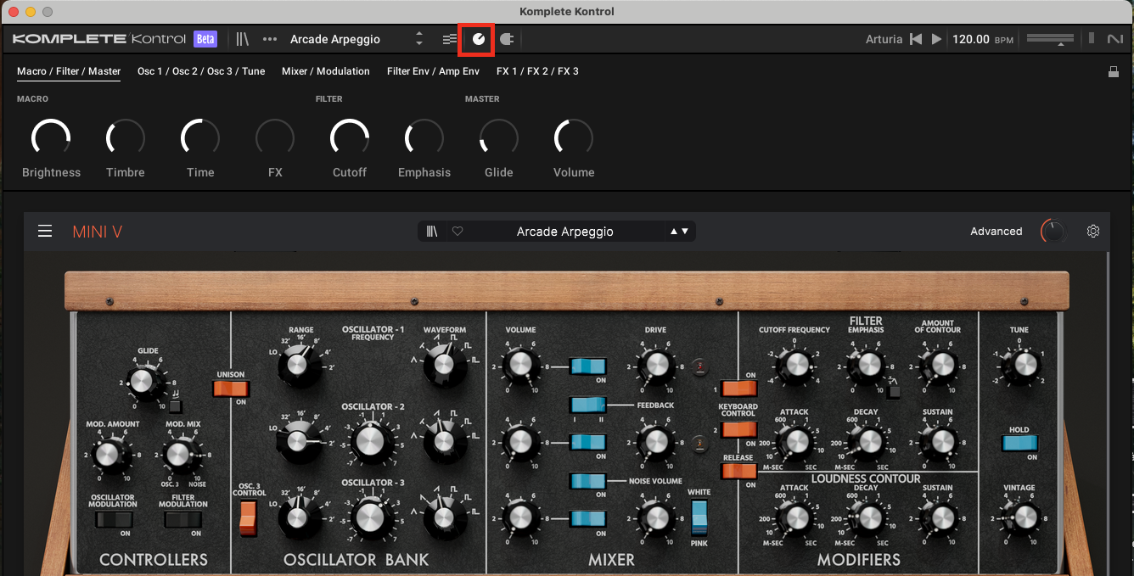Click the small square button beside Filter Emphasis
Image resolution: width=1134 pixels, height=576 pixels.
893,391
